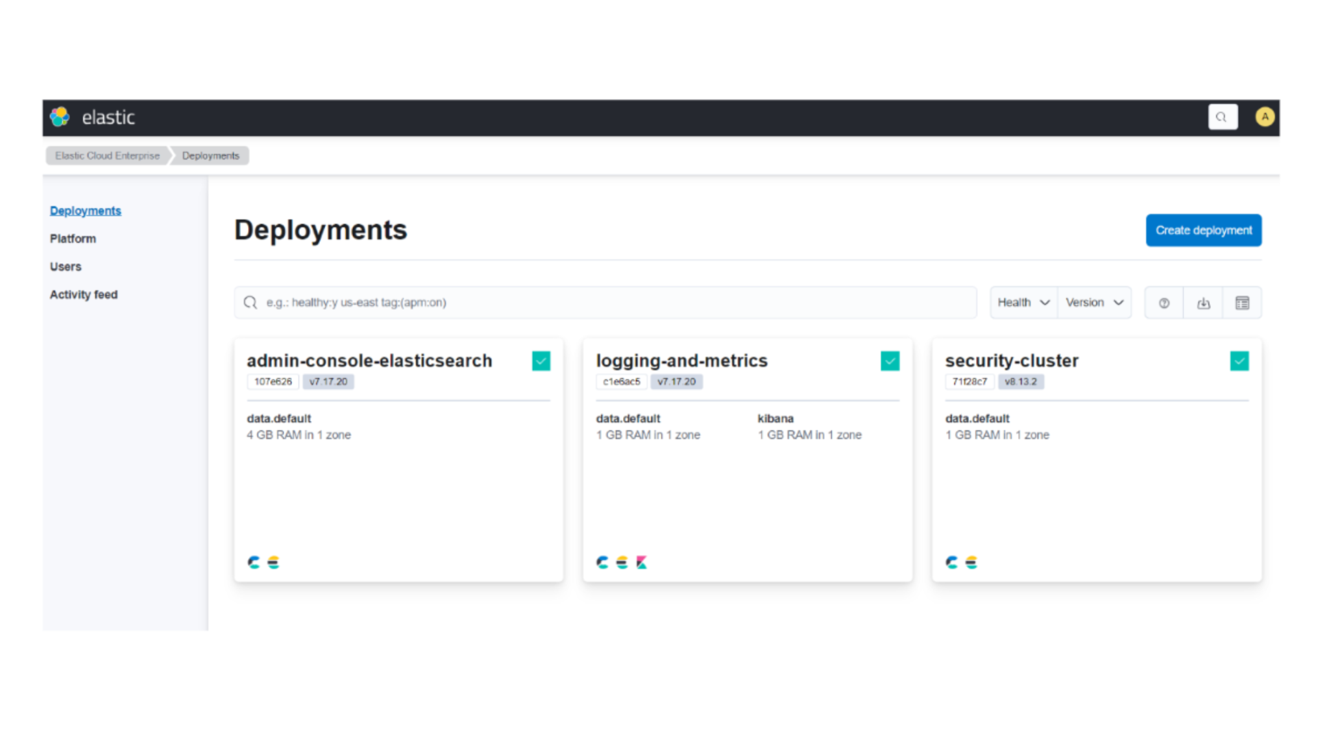Click the Create deployment button
Image resolution: width=1329 pixels, height=747 pixels.
click(1203, 230)
